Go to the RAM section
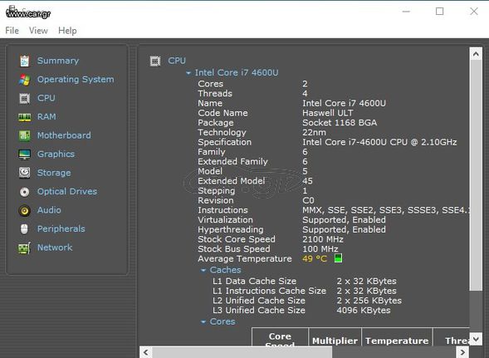The height and width of the screenshot is (358, 489). pos(46,117)
